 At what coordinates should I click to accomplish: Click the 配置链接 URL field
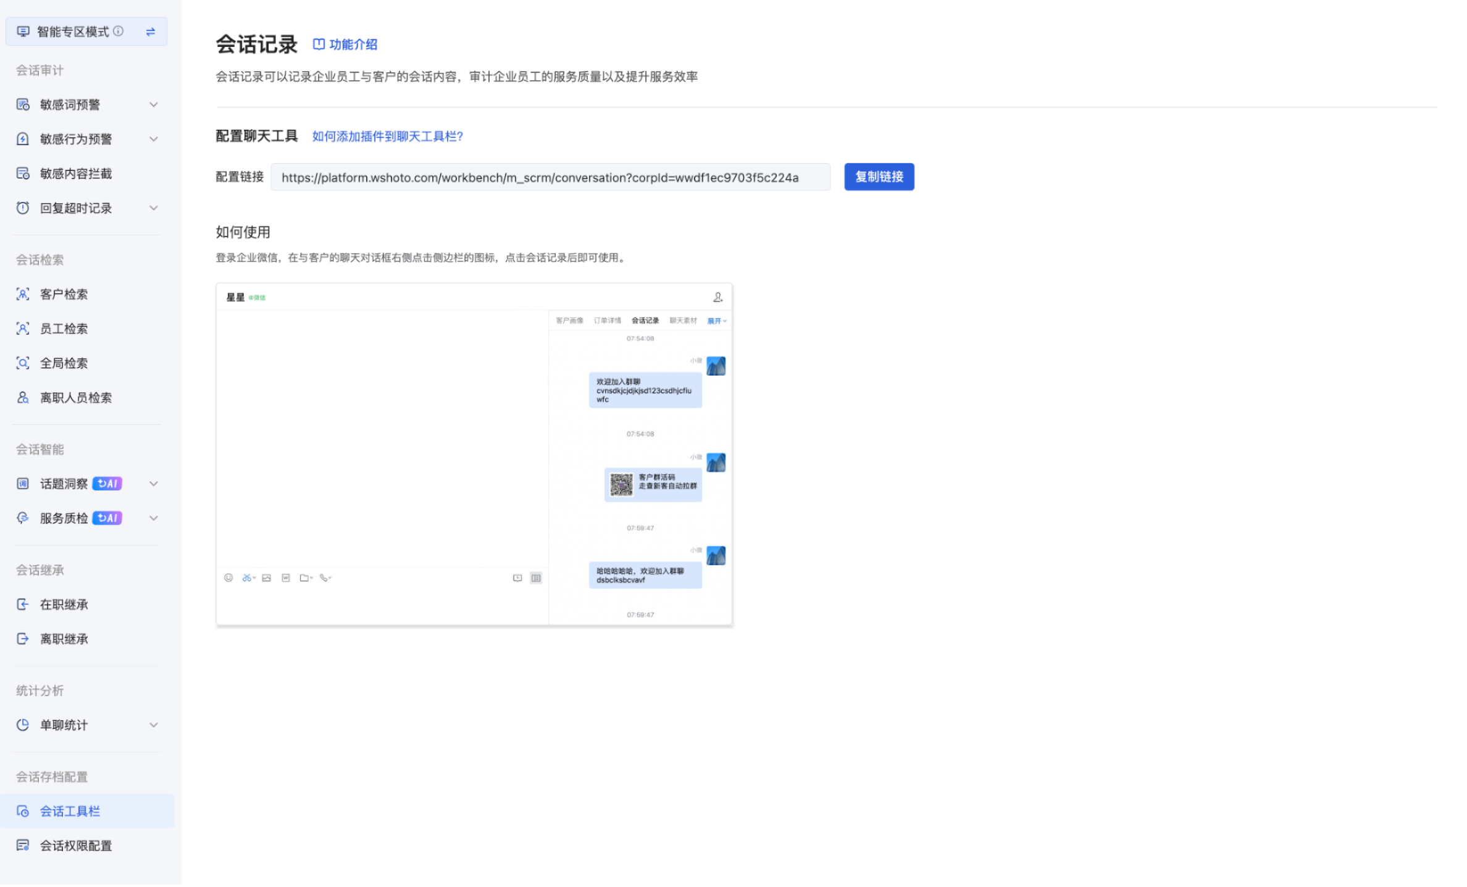click(x=551, y=178)
